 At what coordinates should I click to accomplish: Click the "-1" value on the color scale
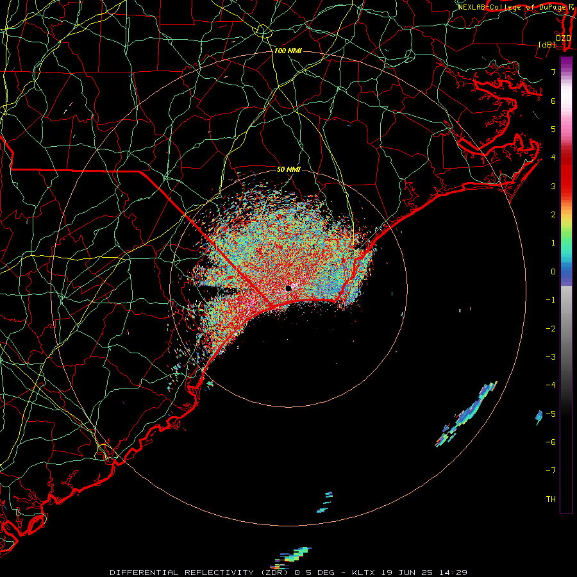551,300
